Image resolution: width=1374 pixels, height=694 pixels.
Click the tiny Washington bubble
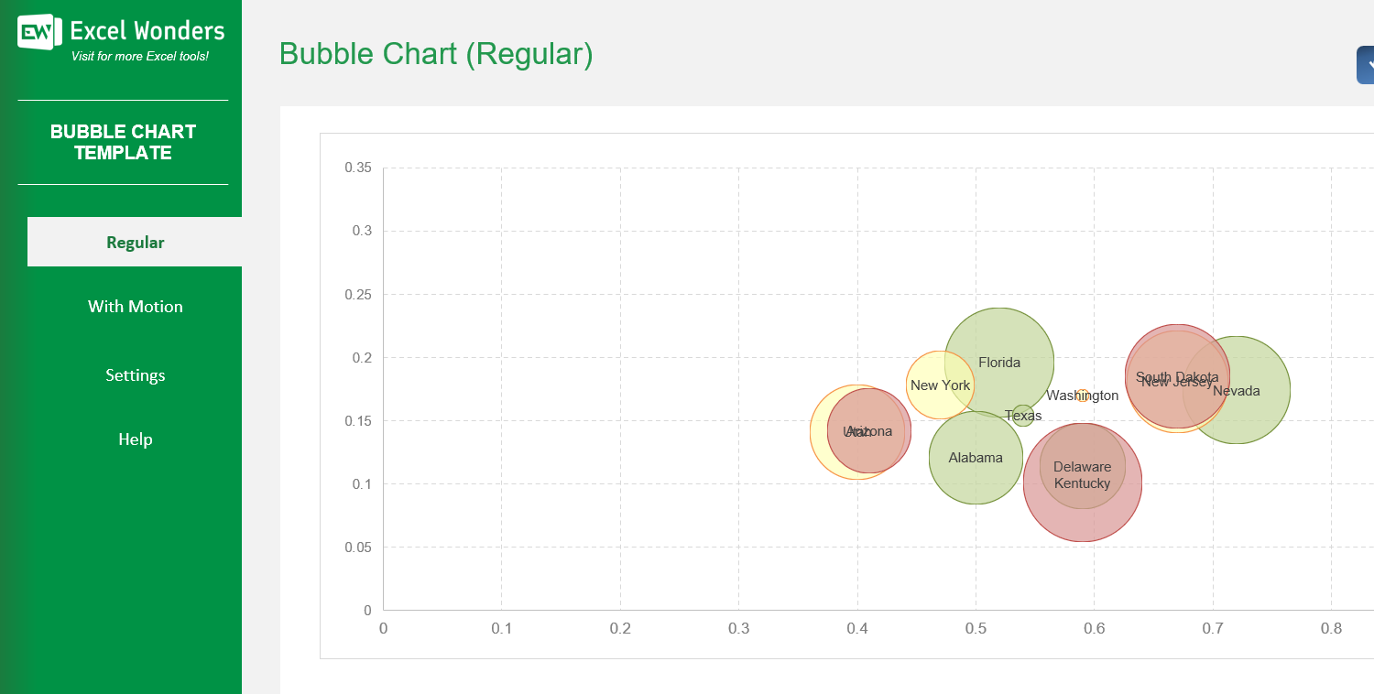pos(1084,395)
